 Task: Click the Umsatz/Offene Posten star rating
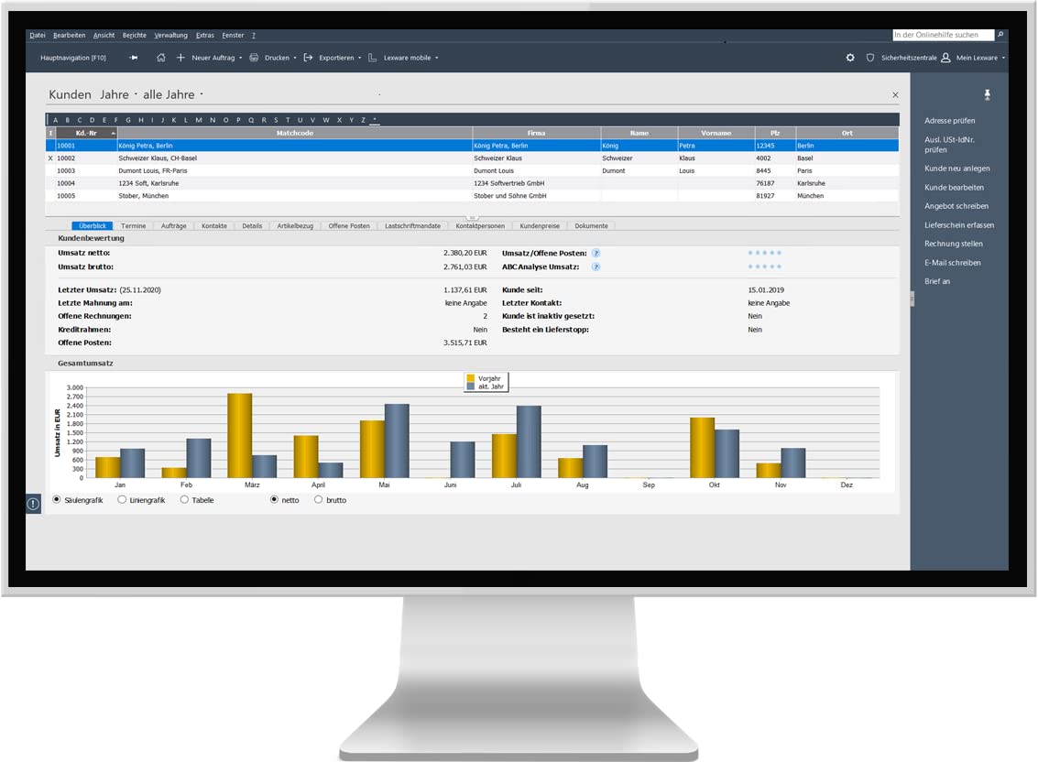tap(765, 253)
